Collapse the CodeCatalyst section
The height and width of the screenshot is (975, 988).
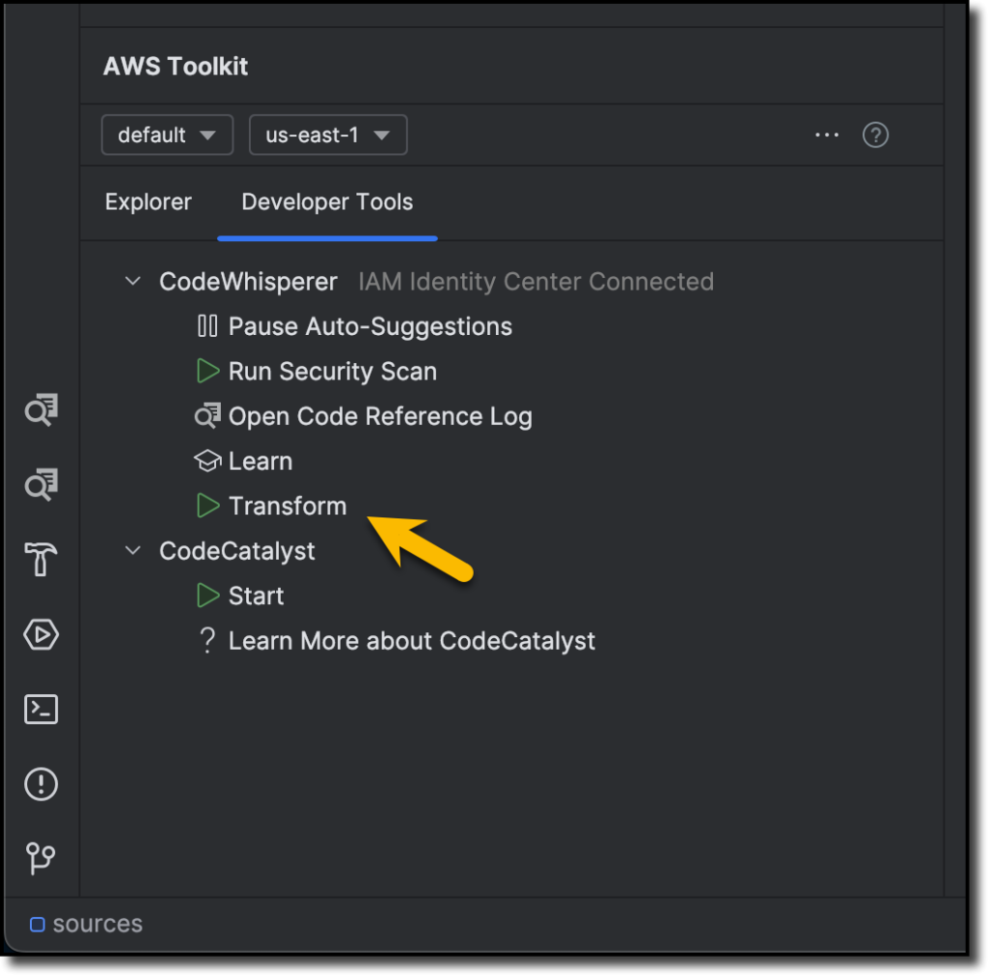[x=132, y=550]
